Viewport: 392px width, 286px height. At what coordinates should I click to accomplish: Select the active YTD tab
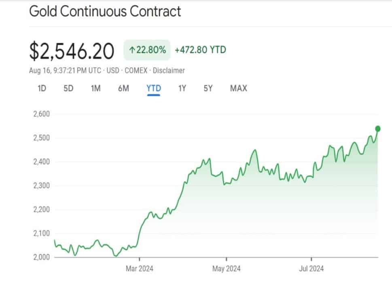coord(154,88)
